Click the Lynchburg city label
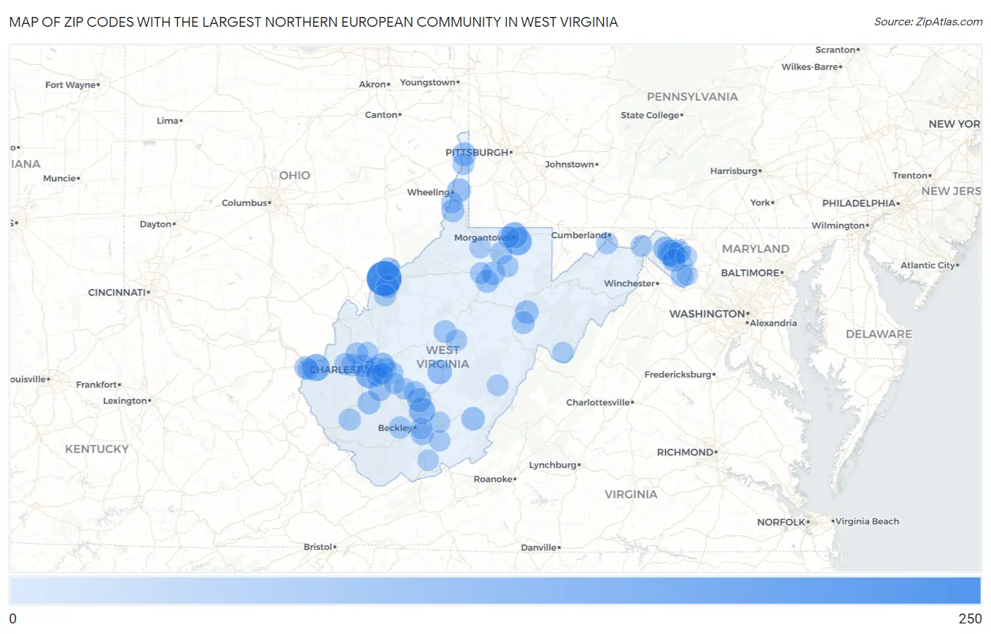991x634 pixels. (x=553, y=465)
